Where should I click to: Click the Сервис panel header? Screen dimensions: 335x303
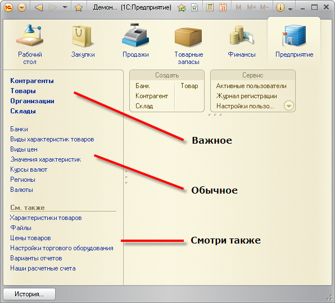(253, 75)
